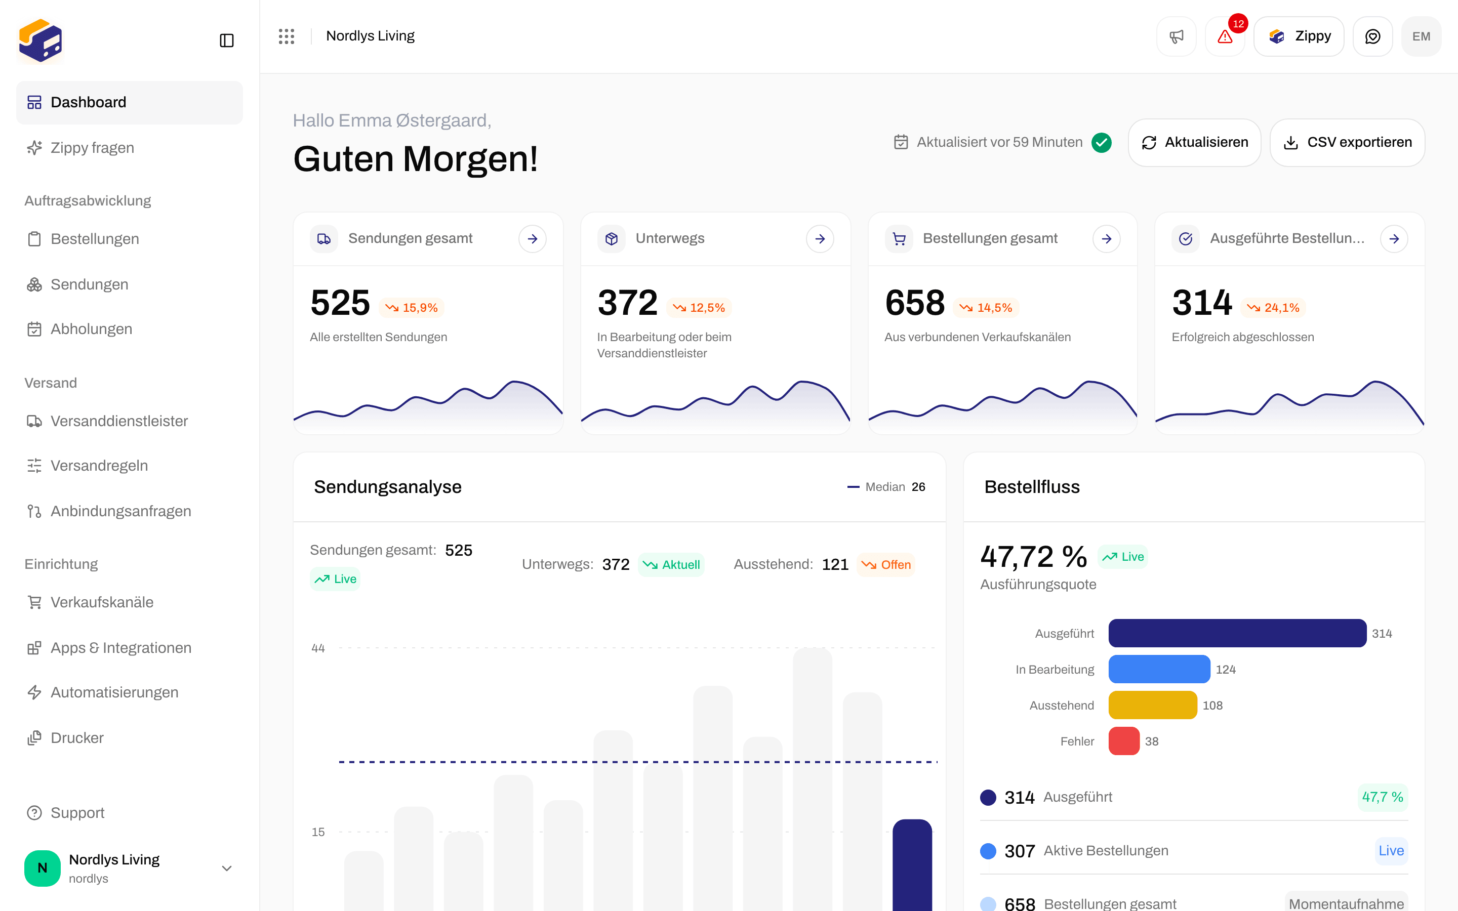The height and width of the screenshot is (911, 1458).
Task: Open the apps grid launcher
Action: [287, 36]
